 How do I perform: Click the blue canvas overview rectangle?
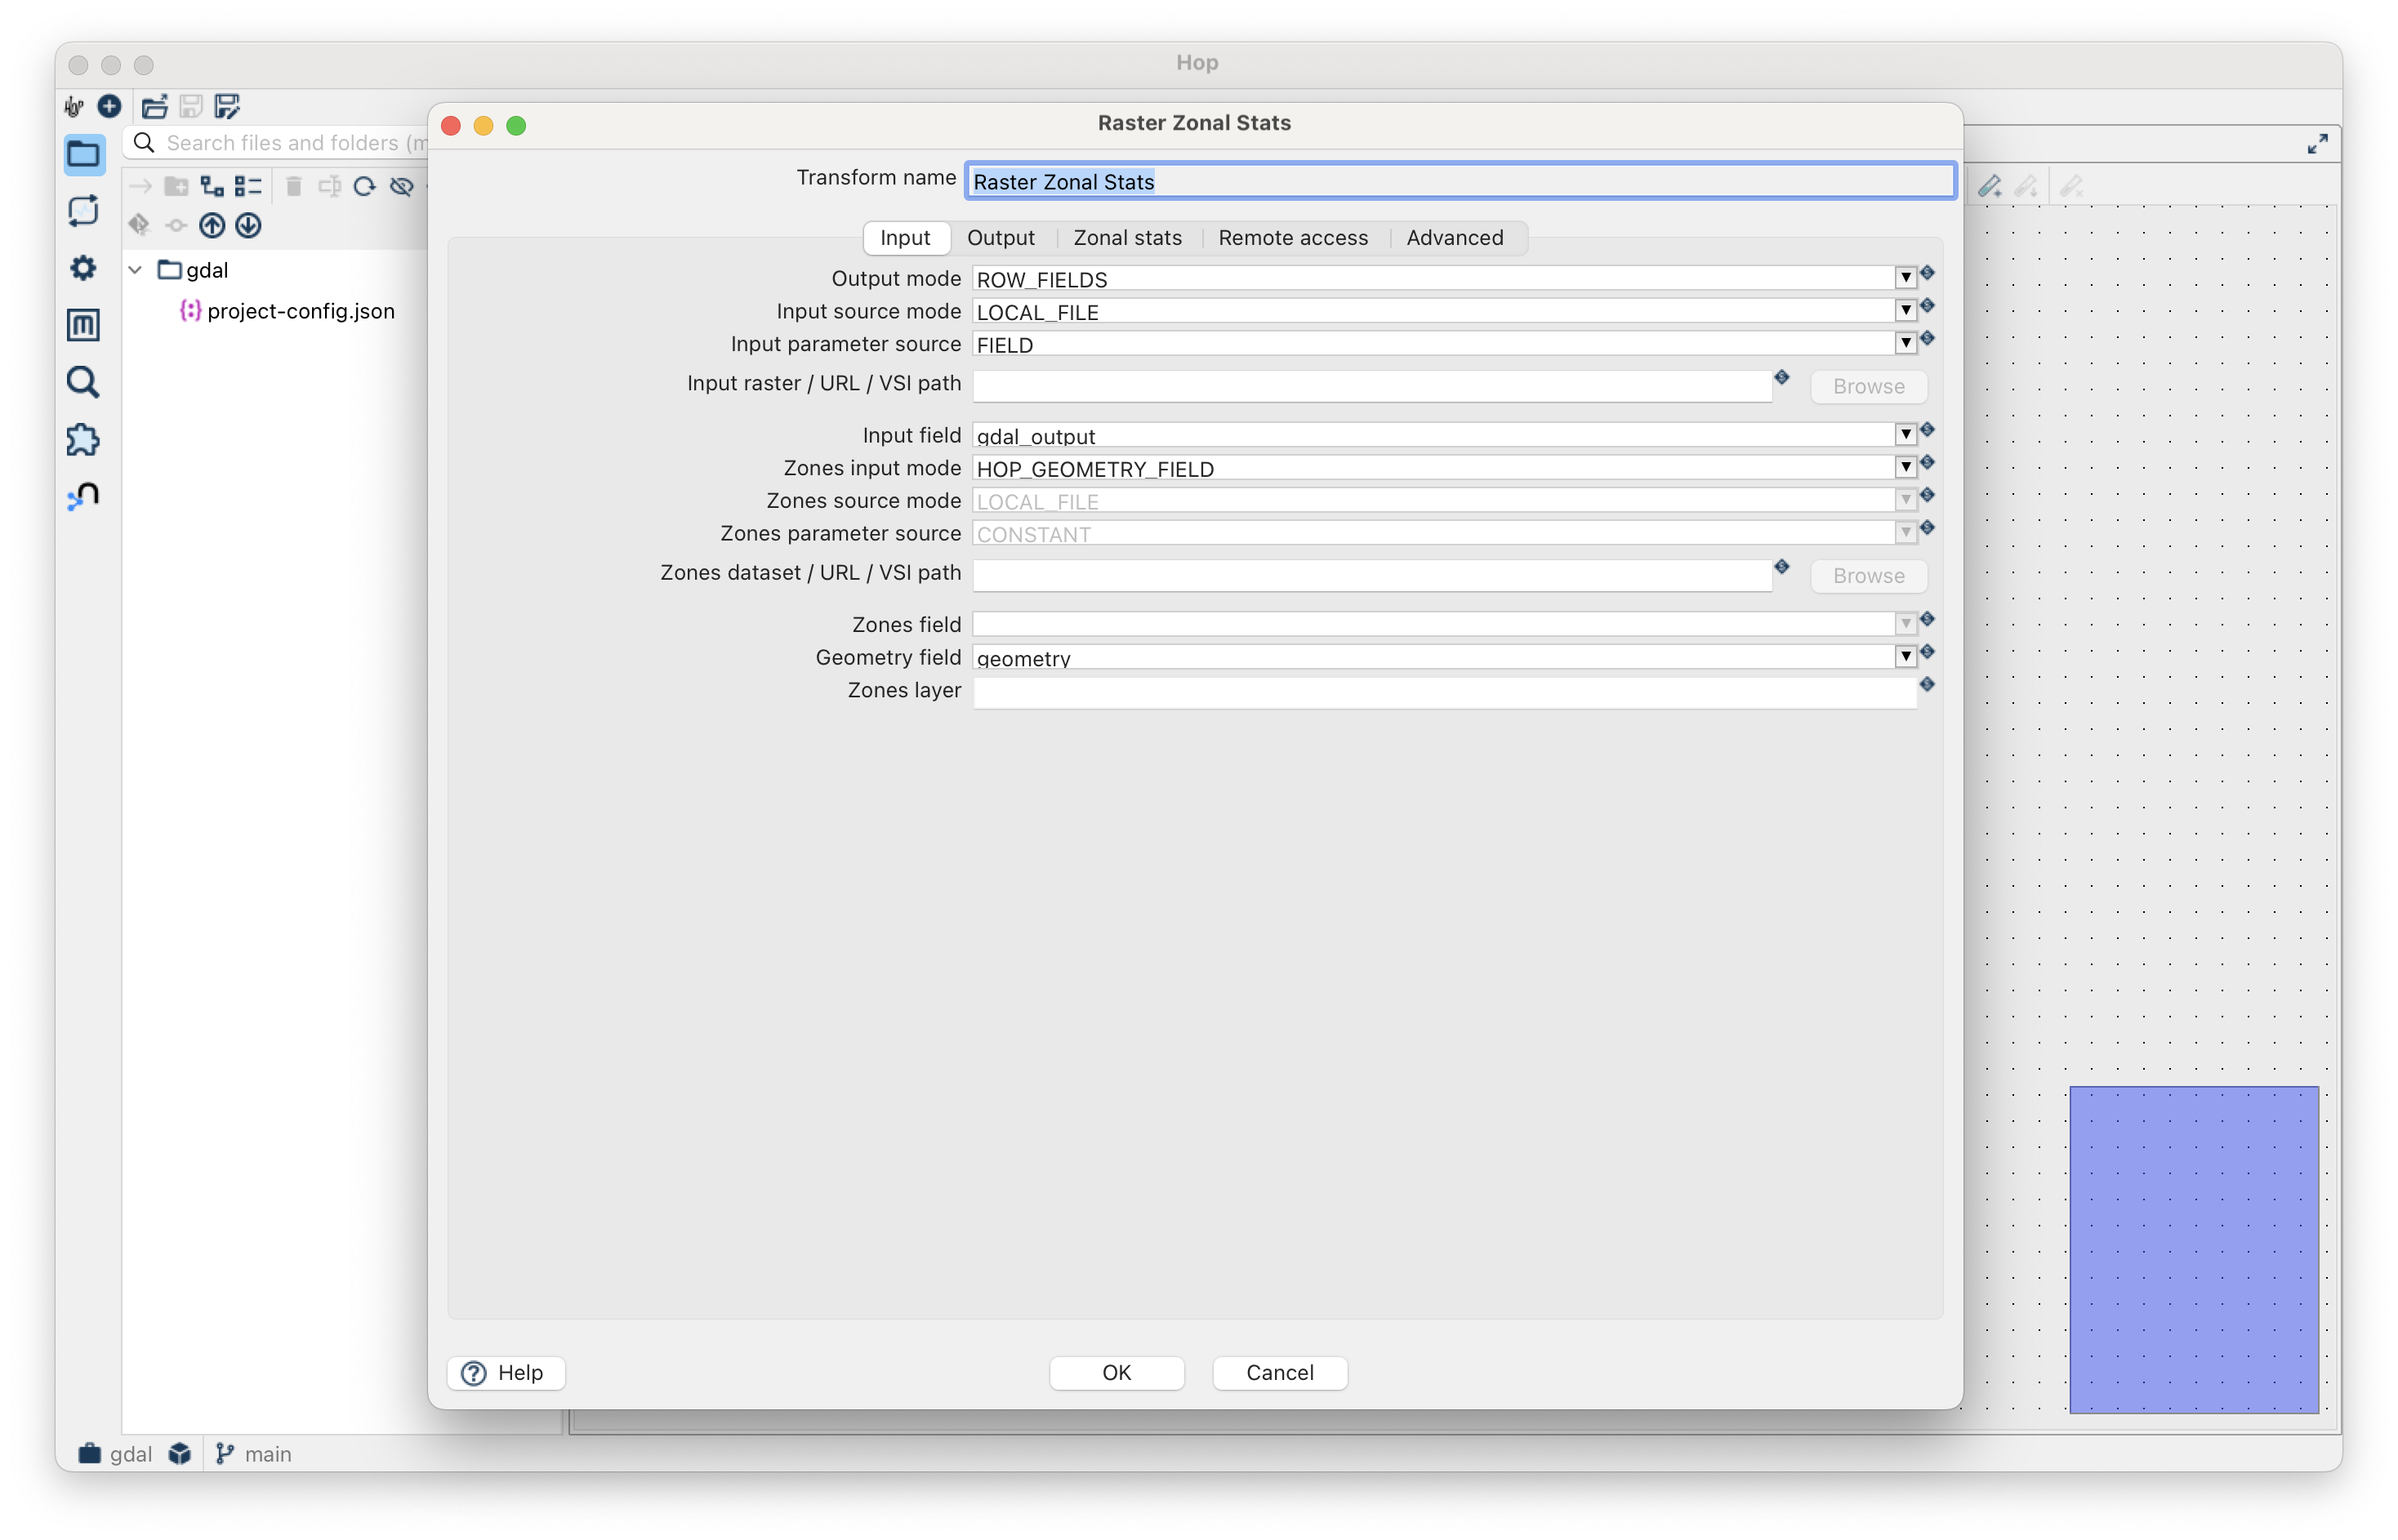(x=2193, y=1249)
